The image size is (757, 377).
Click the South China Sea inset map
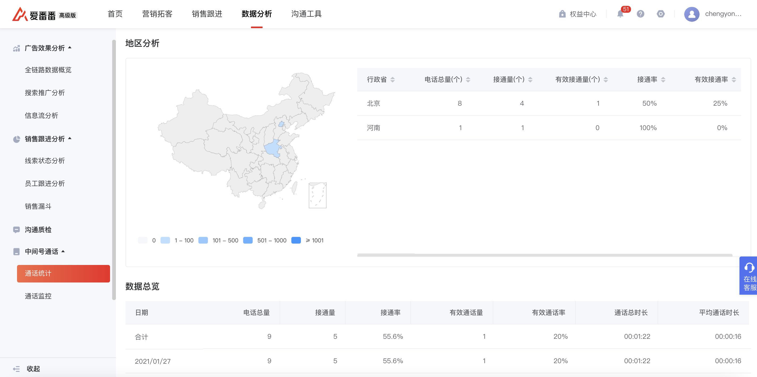pos(317,195)
